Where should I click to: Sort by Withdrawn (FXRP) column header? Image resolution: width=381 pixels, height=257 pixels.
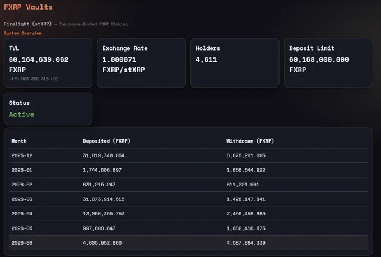[250, 141]
